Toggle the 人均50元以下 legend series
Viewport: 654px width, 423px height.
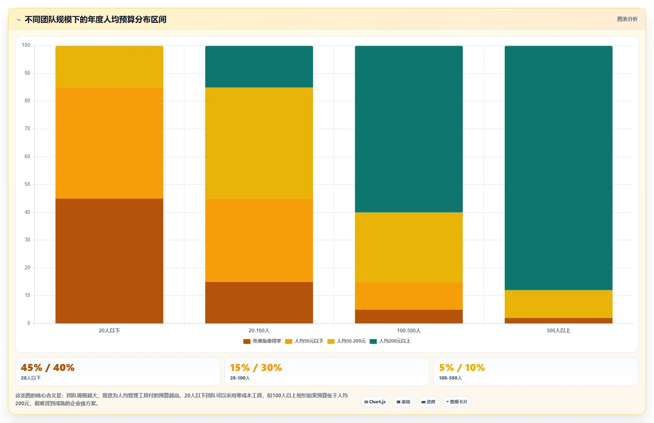(305, 341)
